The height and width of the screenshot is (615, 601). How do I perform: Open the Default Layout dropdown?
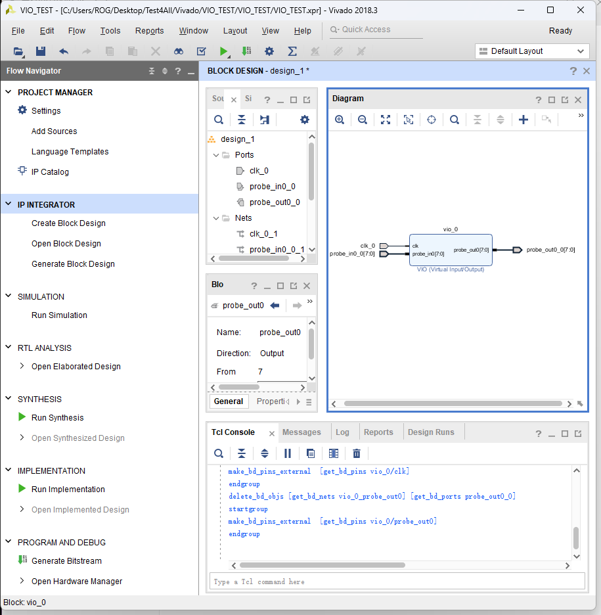pos(532,51)
